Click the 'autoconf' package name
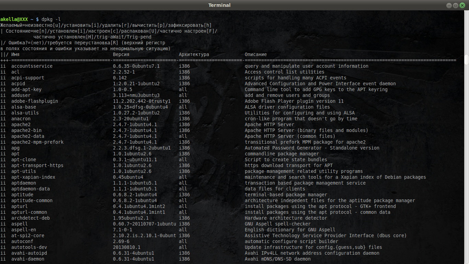The width and height of the screenshot is (469, 264). 22,241
